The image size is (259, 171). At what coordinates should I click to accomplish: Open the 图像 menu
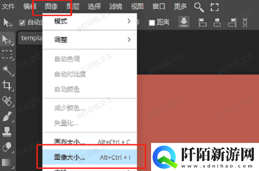[x=51, y=6]
